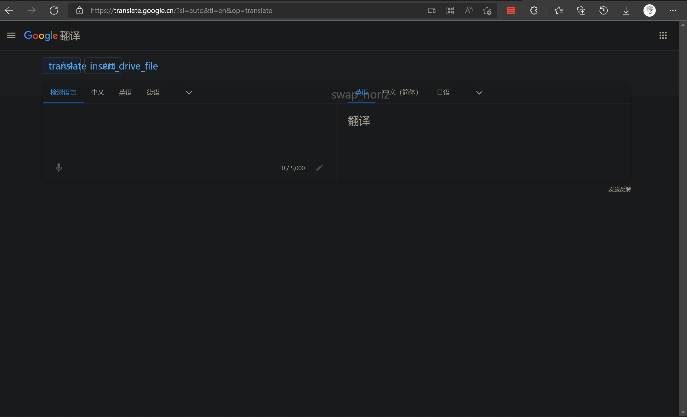Select the 文字 text translation tab
This screenshot has height=417, width=687.
tap(62, 65)
